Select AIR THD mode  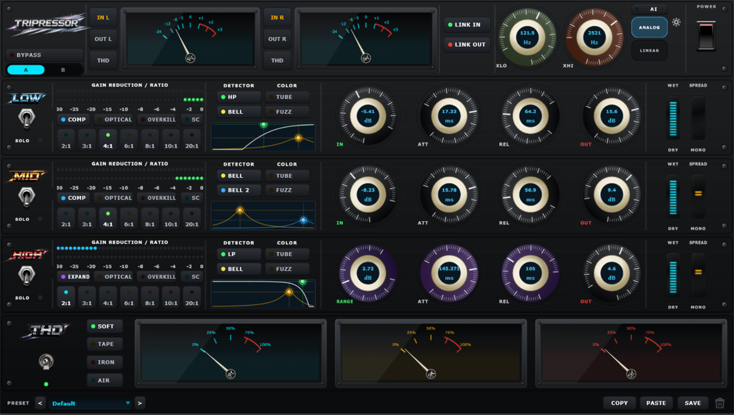tap(105, 380)
